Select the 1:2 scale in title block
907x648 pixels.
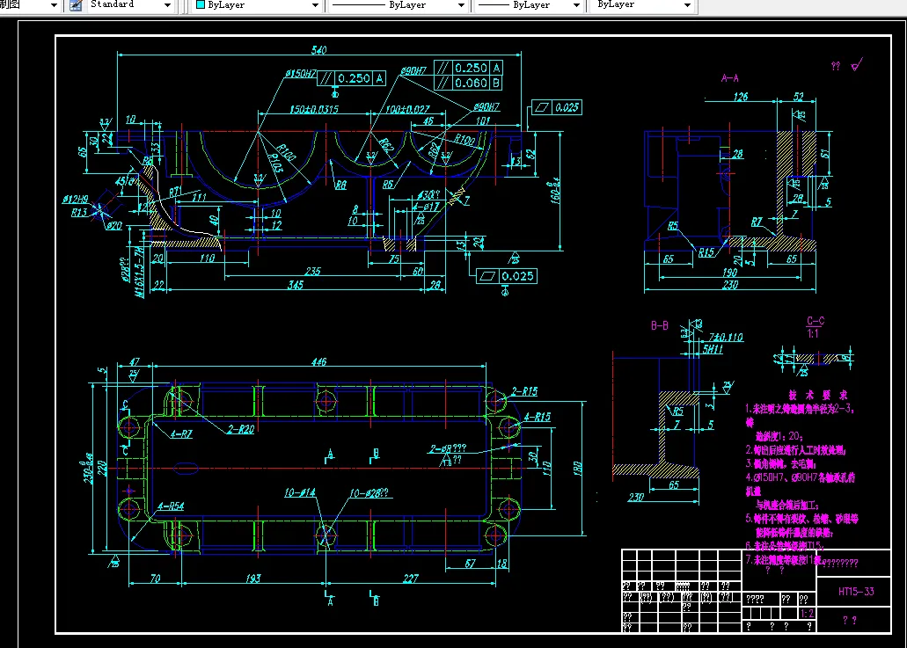(807, 614)
